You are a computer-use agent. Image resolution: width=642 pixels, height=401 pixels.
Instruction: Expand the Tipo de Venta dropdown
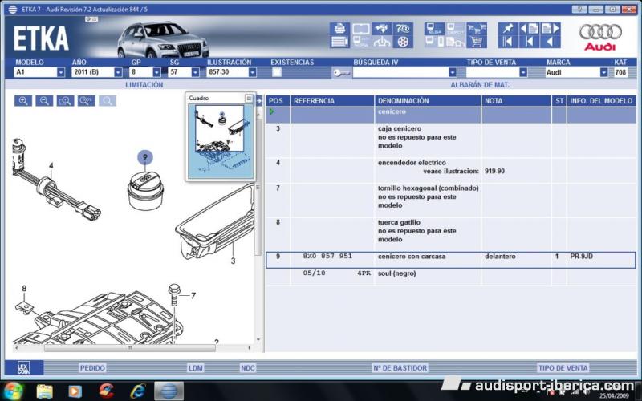pos(523,72)
